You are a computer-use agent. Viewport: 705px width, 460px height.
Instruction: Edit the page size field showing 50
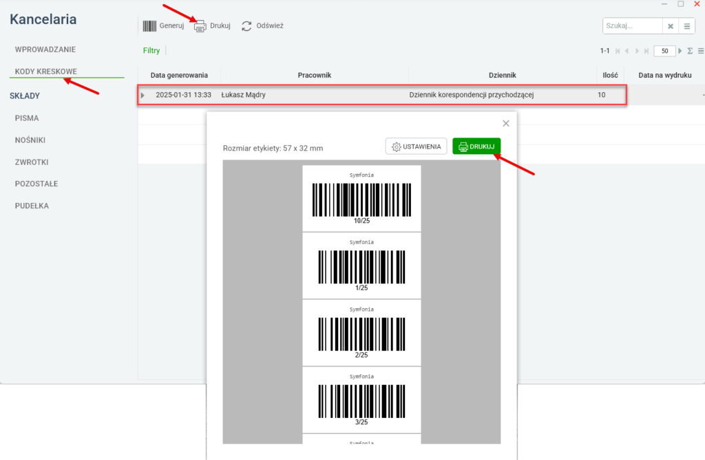point(664,51)
